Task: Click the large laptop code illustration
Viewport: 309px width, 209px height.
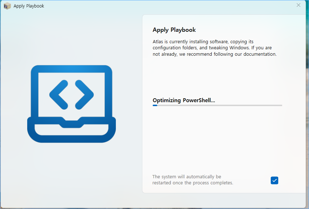Action: (72, 104)
